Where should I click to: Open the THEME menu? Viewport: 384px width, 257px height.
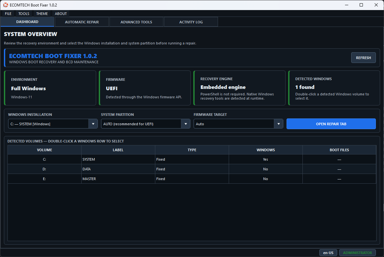42,14
